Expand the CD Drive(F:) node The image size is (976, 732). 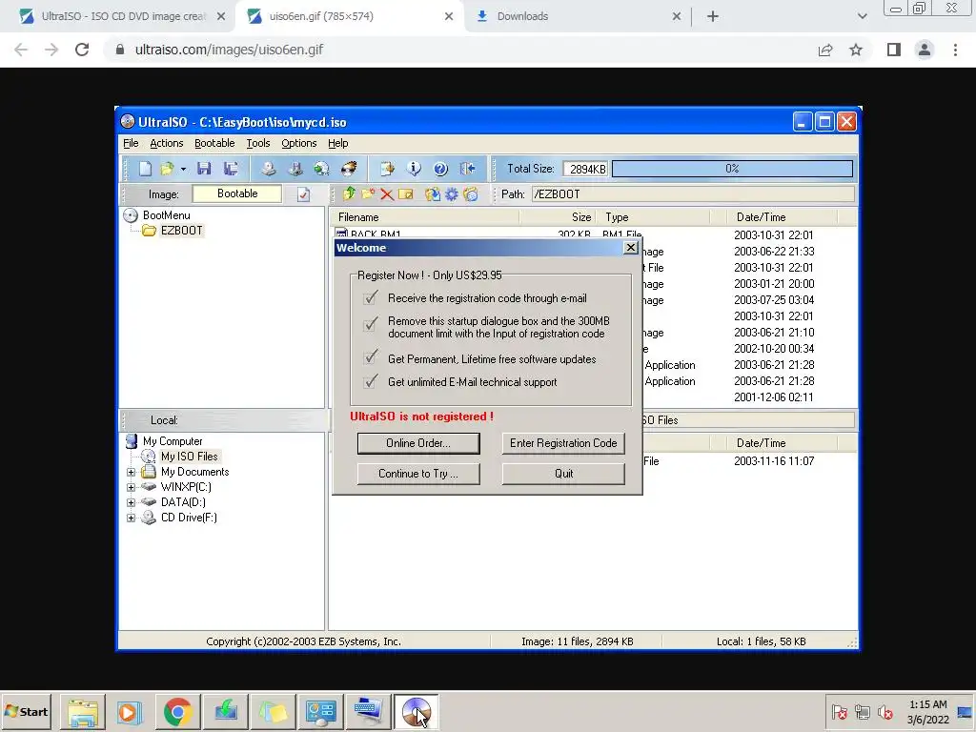pos(131,518)
